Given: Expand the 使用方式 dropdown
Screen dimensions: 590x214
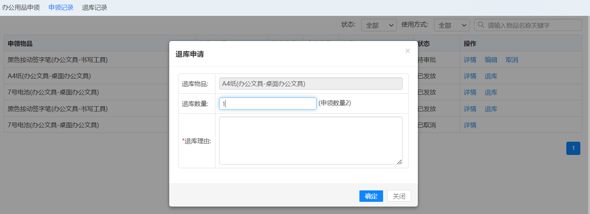Looking at the screenshot, I should tap(452, 25).
